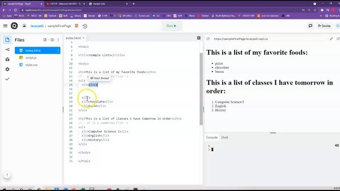Open the checkmark Unit tests sidebar icon

click(x=7, y=79)
